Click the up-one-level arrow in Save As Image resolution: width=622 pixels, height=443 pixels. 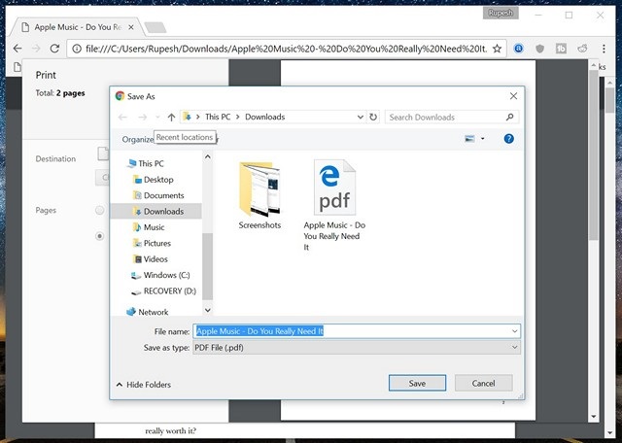[x=171, y=118]
